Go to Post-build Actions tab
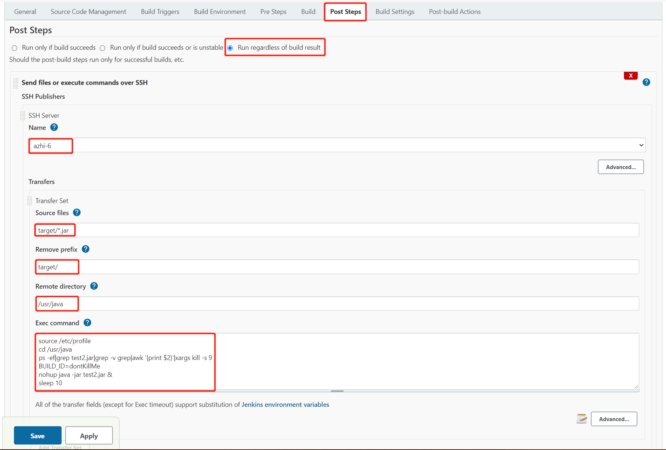Image resolution: width=666 pixels, height=450 pixels. (455, 12)
